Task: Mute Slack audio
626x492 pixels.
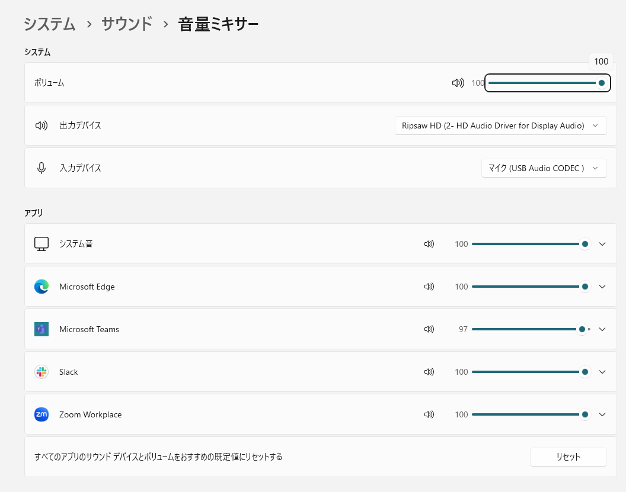Action: tap(429, 372)
